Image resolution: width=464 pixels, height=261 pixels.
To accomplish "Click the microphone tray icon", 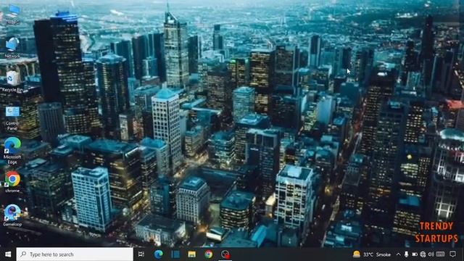I will (x=406, y=254).
